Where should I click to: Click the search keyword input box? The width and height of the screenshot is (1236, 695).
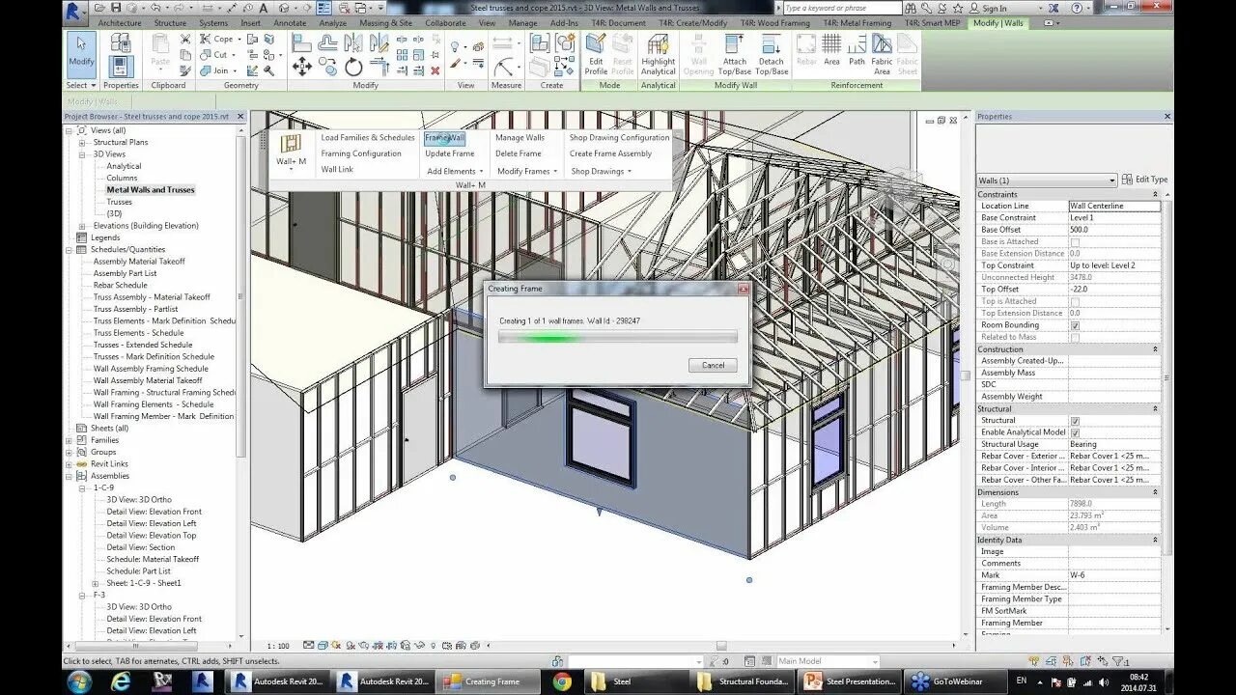click(841, 8)
